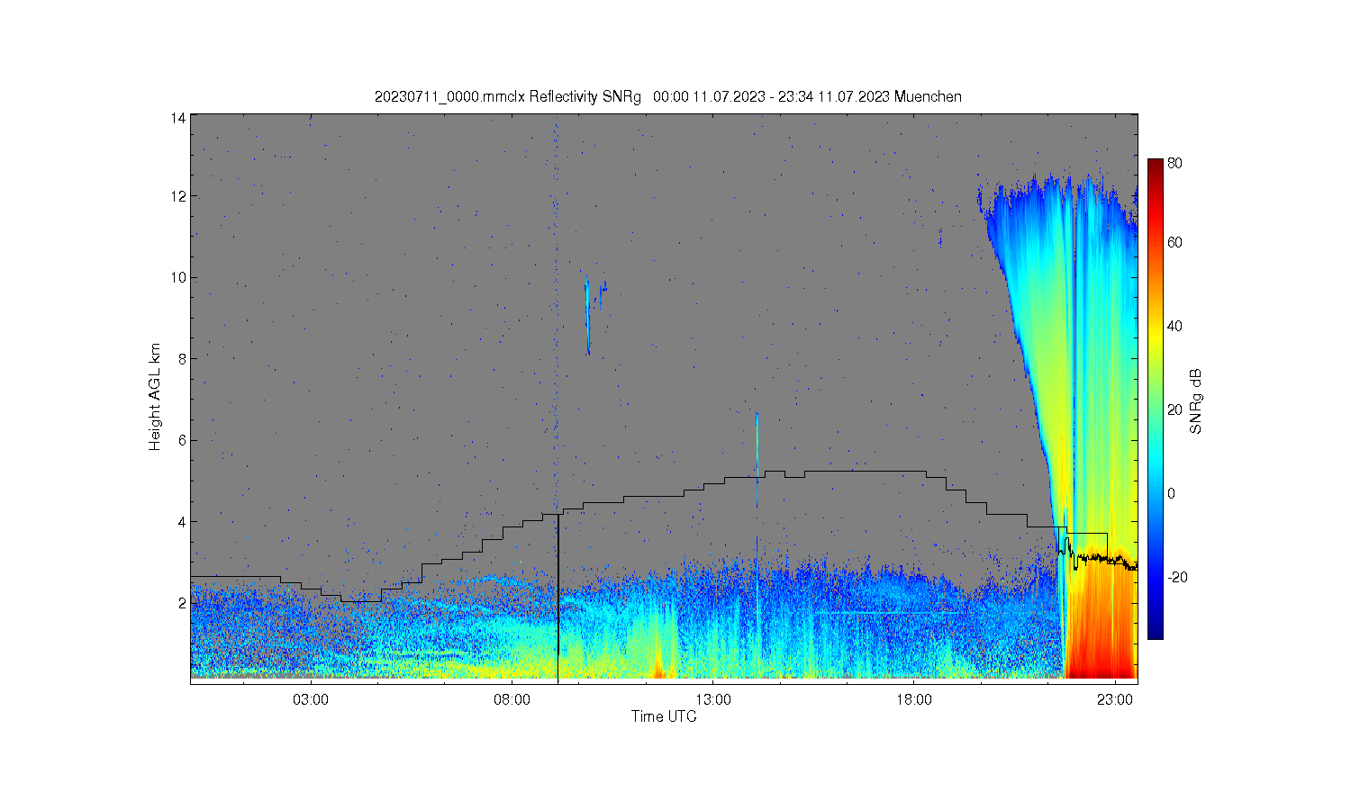Image resolution: width=1351 pixels, height=810 pixels.
Task: Click the colorbar value 80
Action: [x=1175, y=163]
